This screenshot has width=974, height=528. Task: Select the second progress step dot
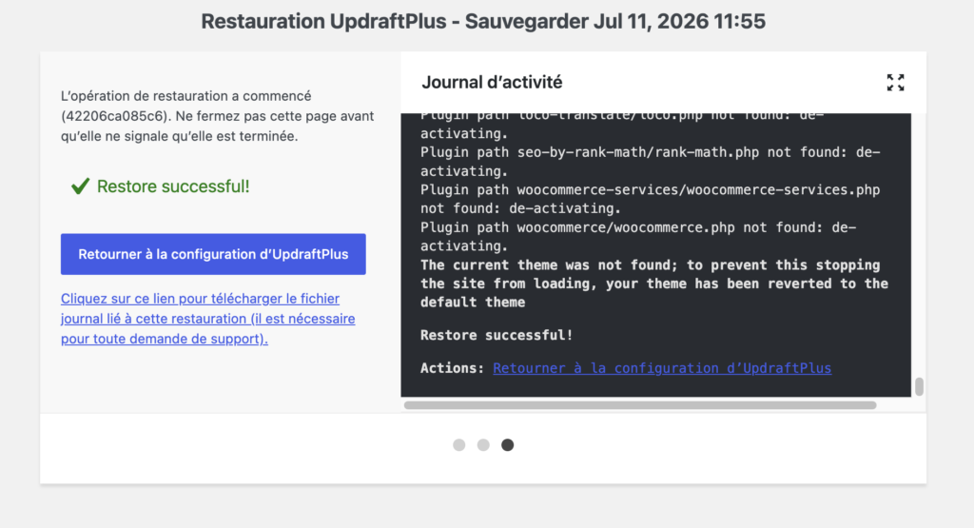point(483,445)
